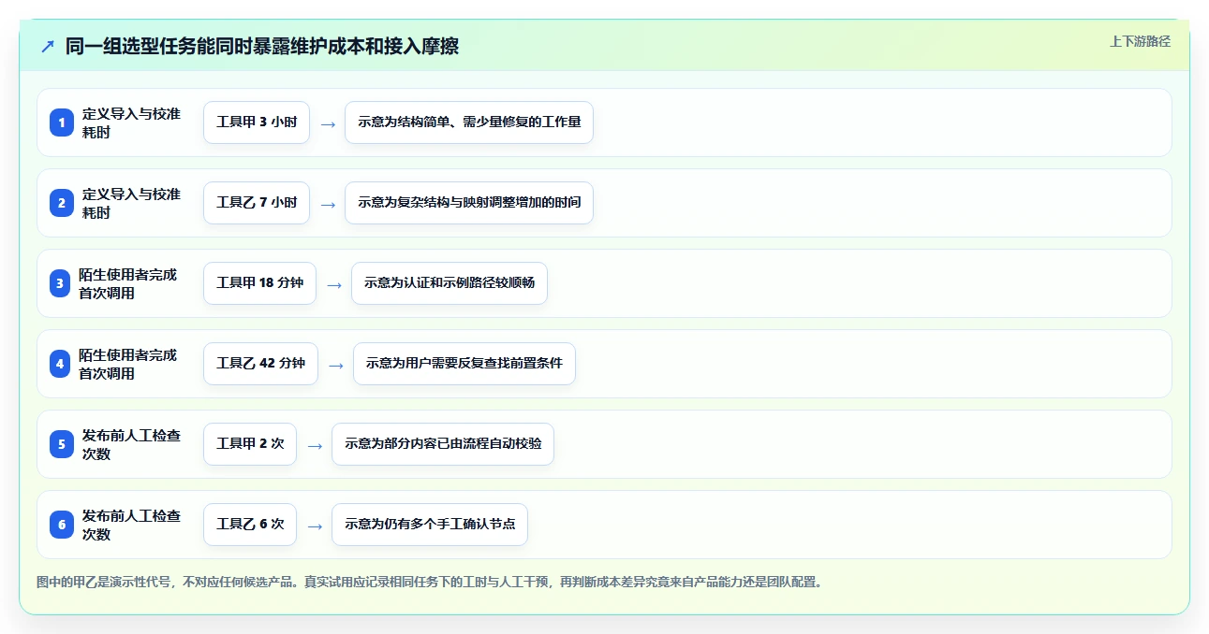
Task: Select the 工具乙 7 小时 pill
Action: point(257,203)
